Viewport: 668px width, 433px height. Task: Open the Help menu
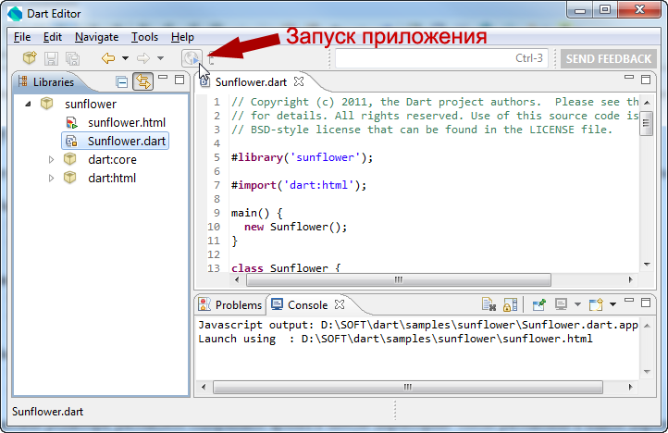coord(182,37)
